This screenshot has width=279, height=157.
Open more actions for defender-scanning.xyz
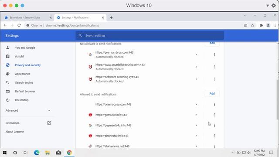(214, 79)
